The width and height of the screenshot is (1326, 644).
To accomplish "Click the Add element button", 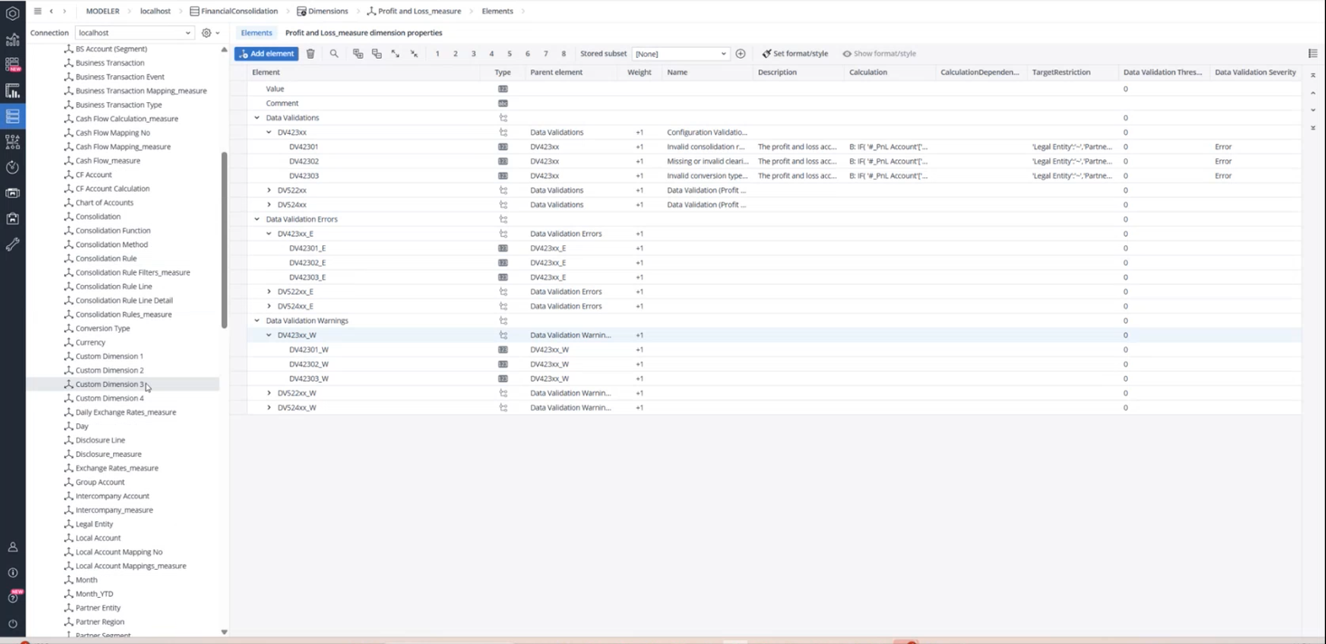I will pos(267,54).
